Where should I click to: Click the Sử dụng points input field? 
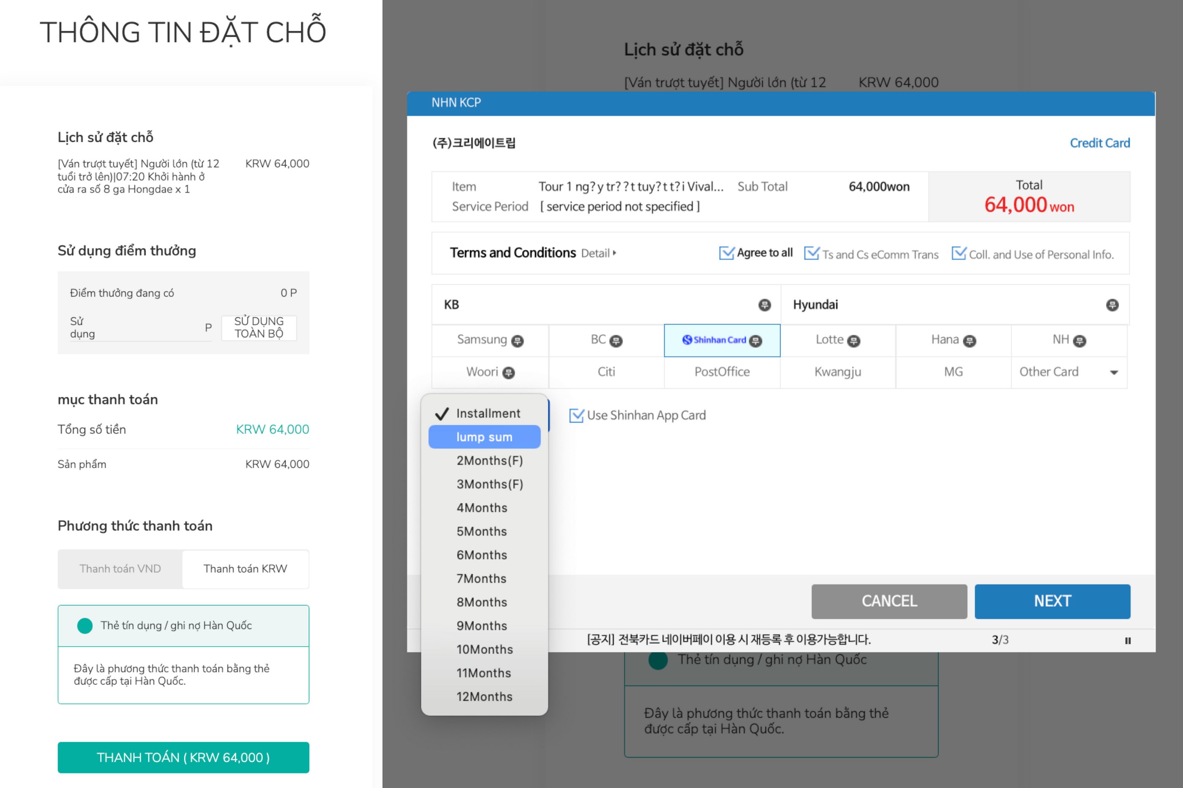pyautogui.click(x=151, y=328)
